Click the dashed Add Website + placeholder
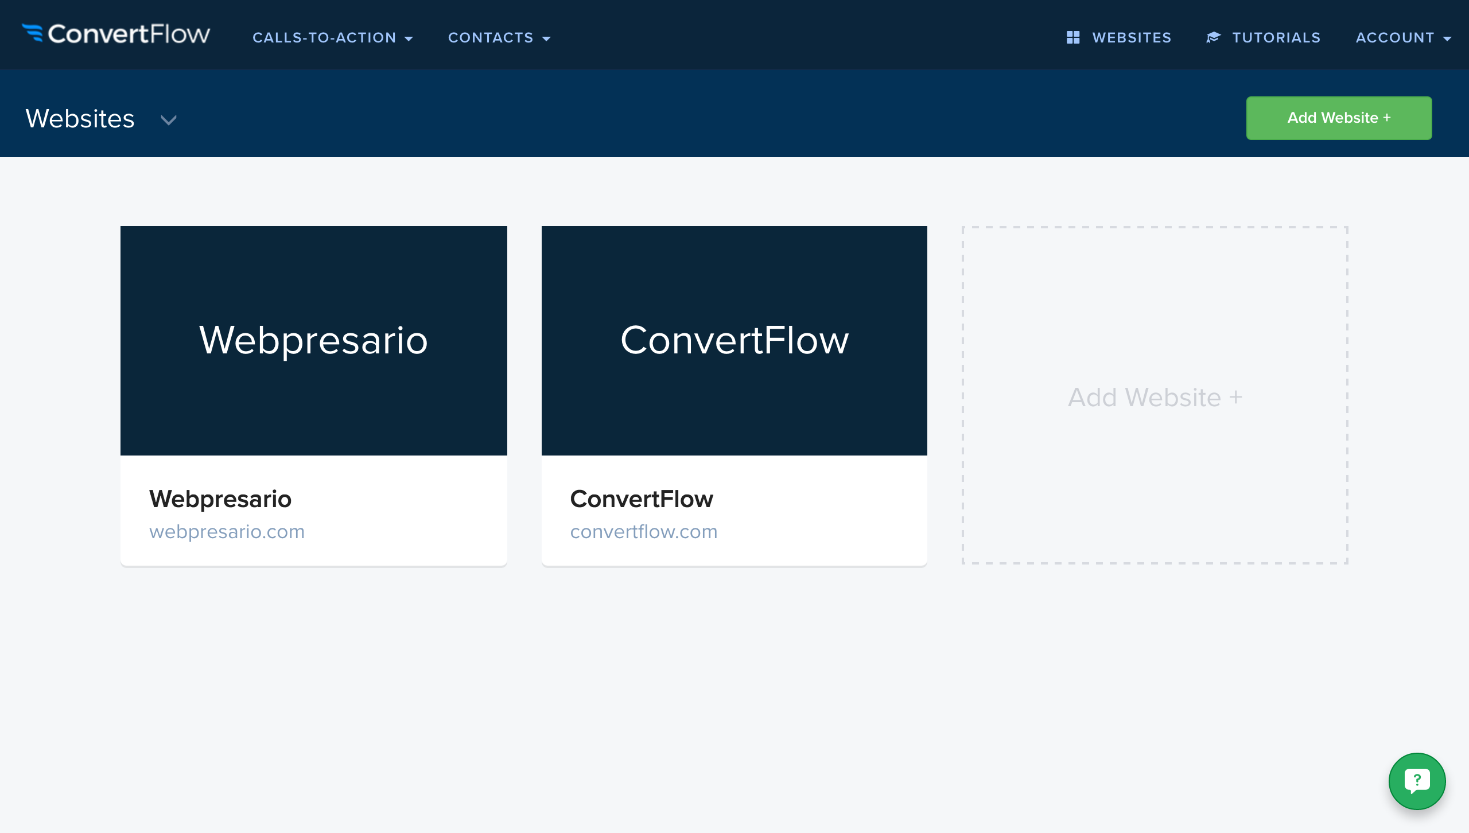 [x=1155, y=395]
